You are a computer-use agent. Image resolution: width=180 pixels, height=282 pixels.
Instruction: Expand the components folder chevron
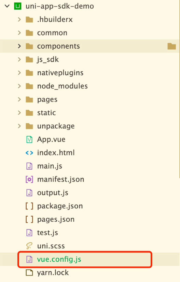pos(19,46)
